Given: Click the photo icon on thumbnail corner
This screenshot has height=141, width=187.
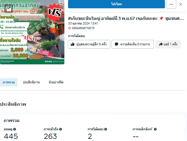Looking at the screenshot, I should click(x=9, y=8).
